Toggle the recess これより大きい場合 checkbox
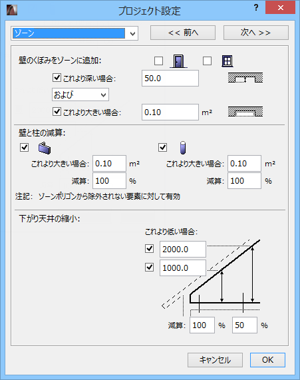Viewport: 300px width, 380px height. tap(57, 112)
